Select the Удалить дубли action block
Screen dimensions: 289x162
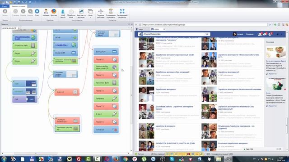(106, 67)
